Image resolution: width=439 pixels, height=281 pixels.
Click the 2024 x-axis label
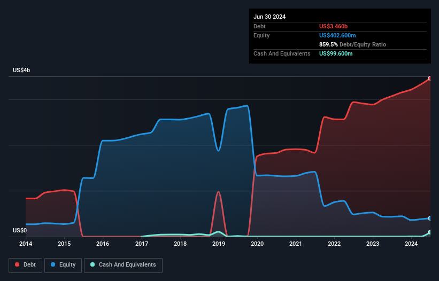click(411, 244)
